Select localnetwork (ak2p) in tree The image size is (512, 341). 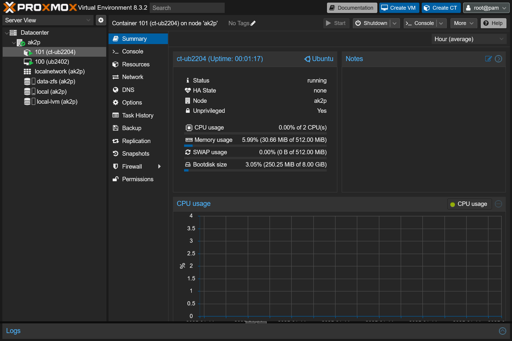click(x=54, y=71)
